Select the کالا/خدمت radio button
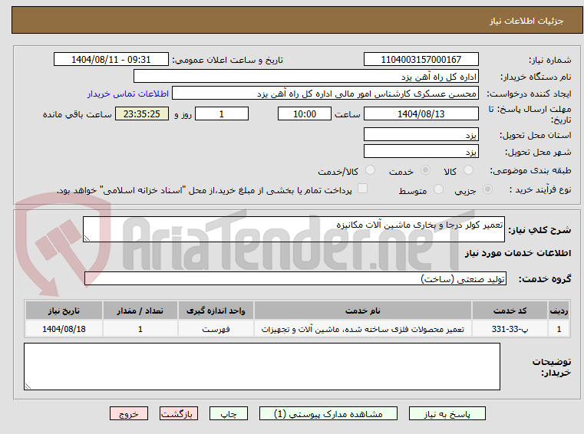Screen dimensions: 584x434 [x=370, y=170]
